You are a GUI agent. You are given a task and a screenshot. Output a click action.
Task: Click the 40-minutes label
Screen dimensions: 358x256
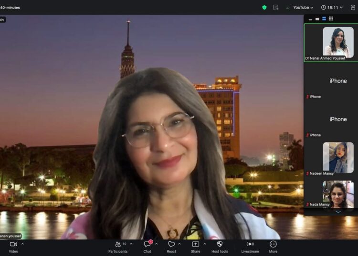pos(10,8)
